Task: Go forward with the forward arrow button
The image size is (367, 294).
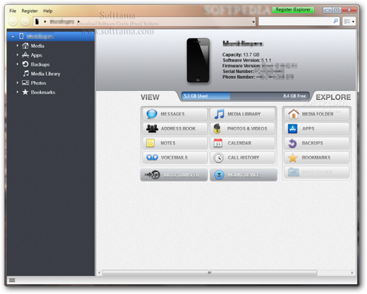Action: click(25, 22)
